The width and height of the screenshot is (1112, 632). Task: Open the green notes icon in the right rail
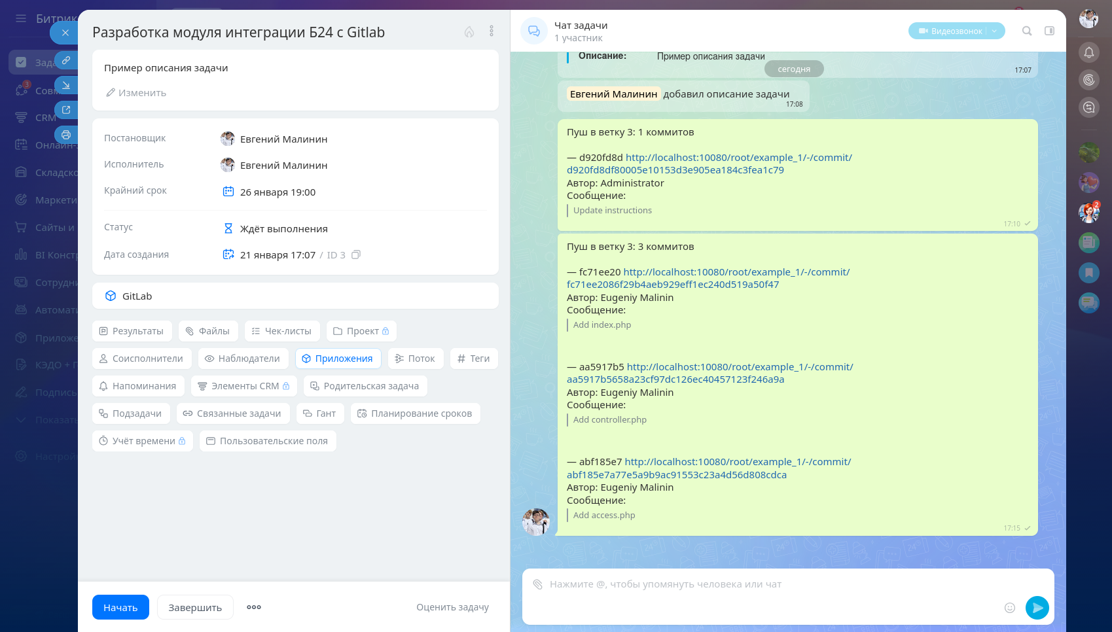pyautogui.click(x=1089, y=242)
